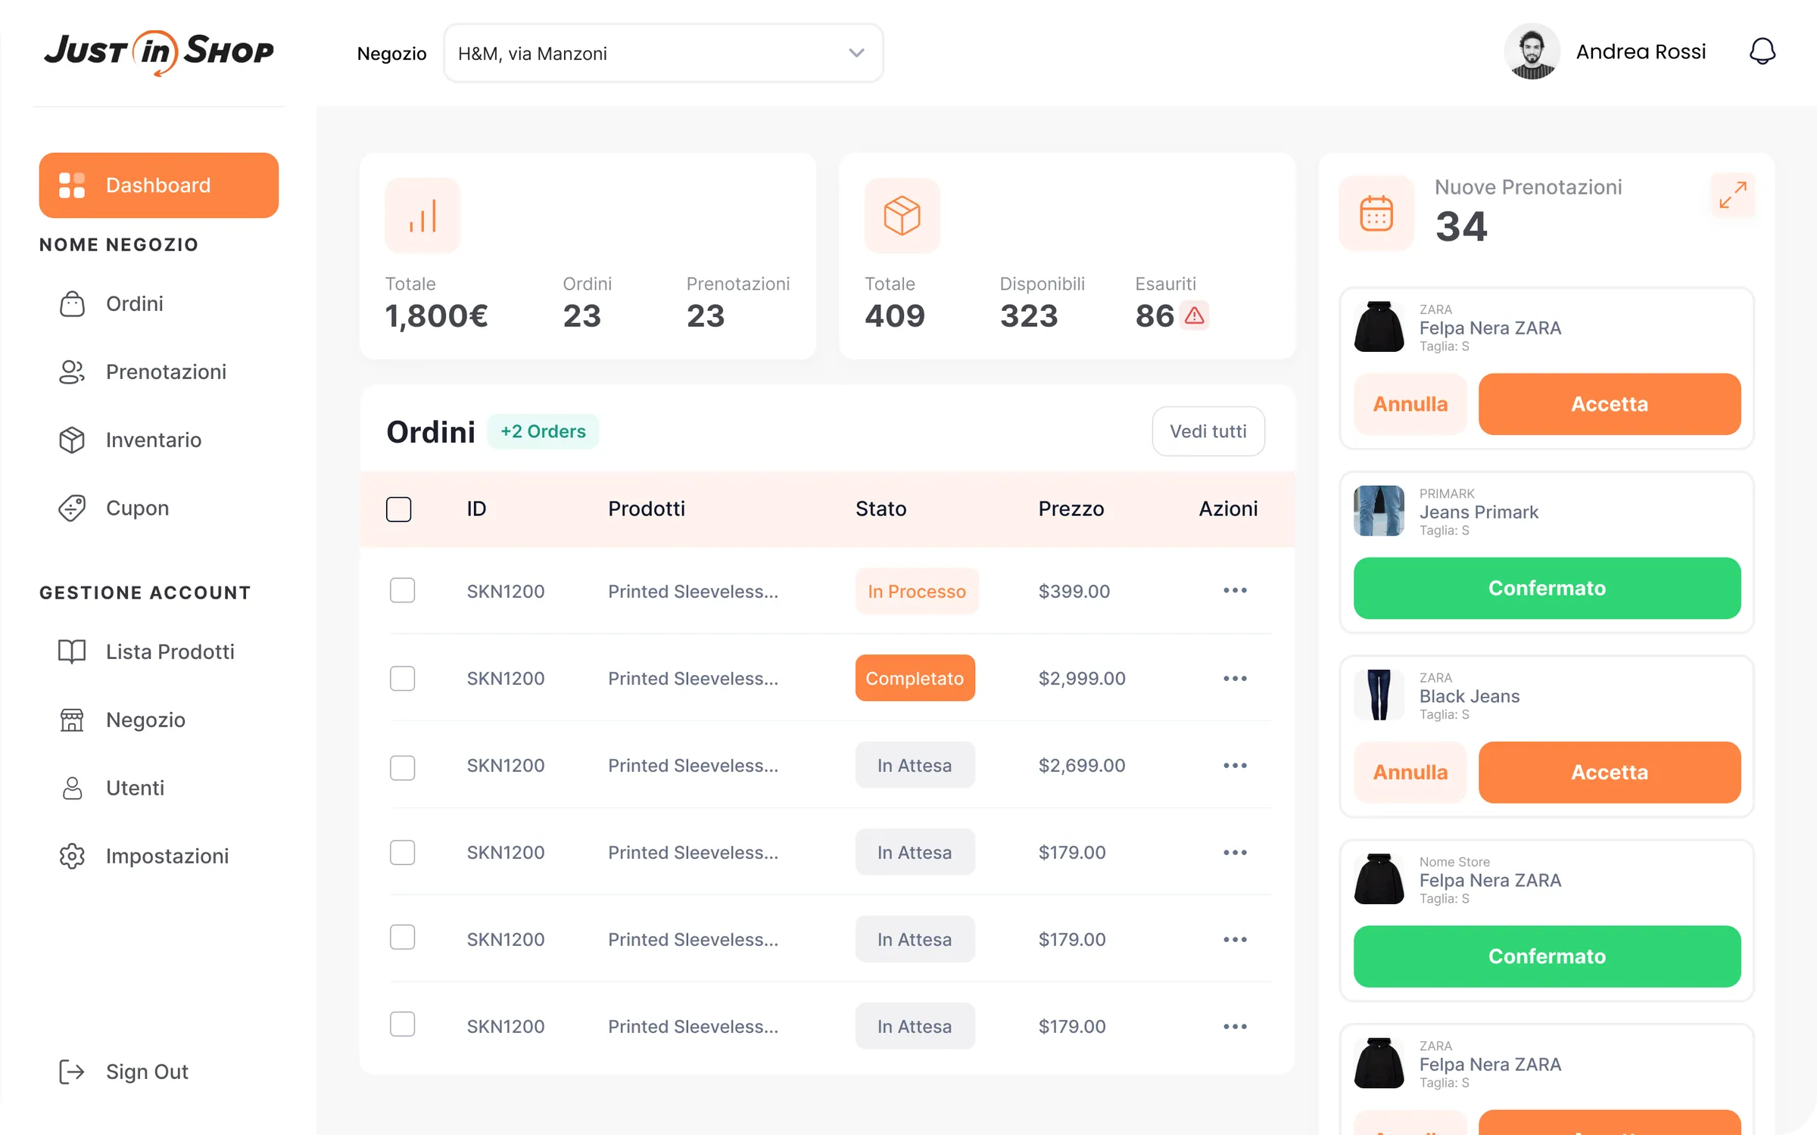Open Inventario cube sidebar icon
Image resolution: width=1817 pixels, height=1135 pixels.
click(72, 440)
